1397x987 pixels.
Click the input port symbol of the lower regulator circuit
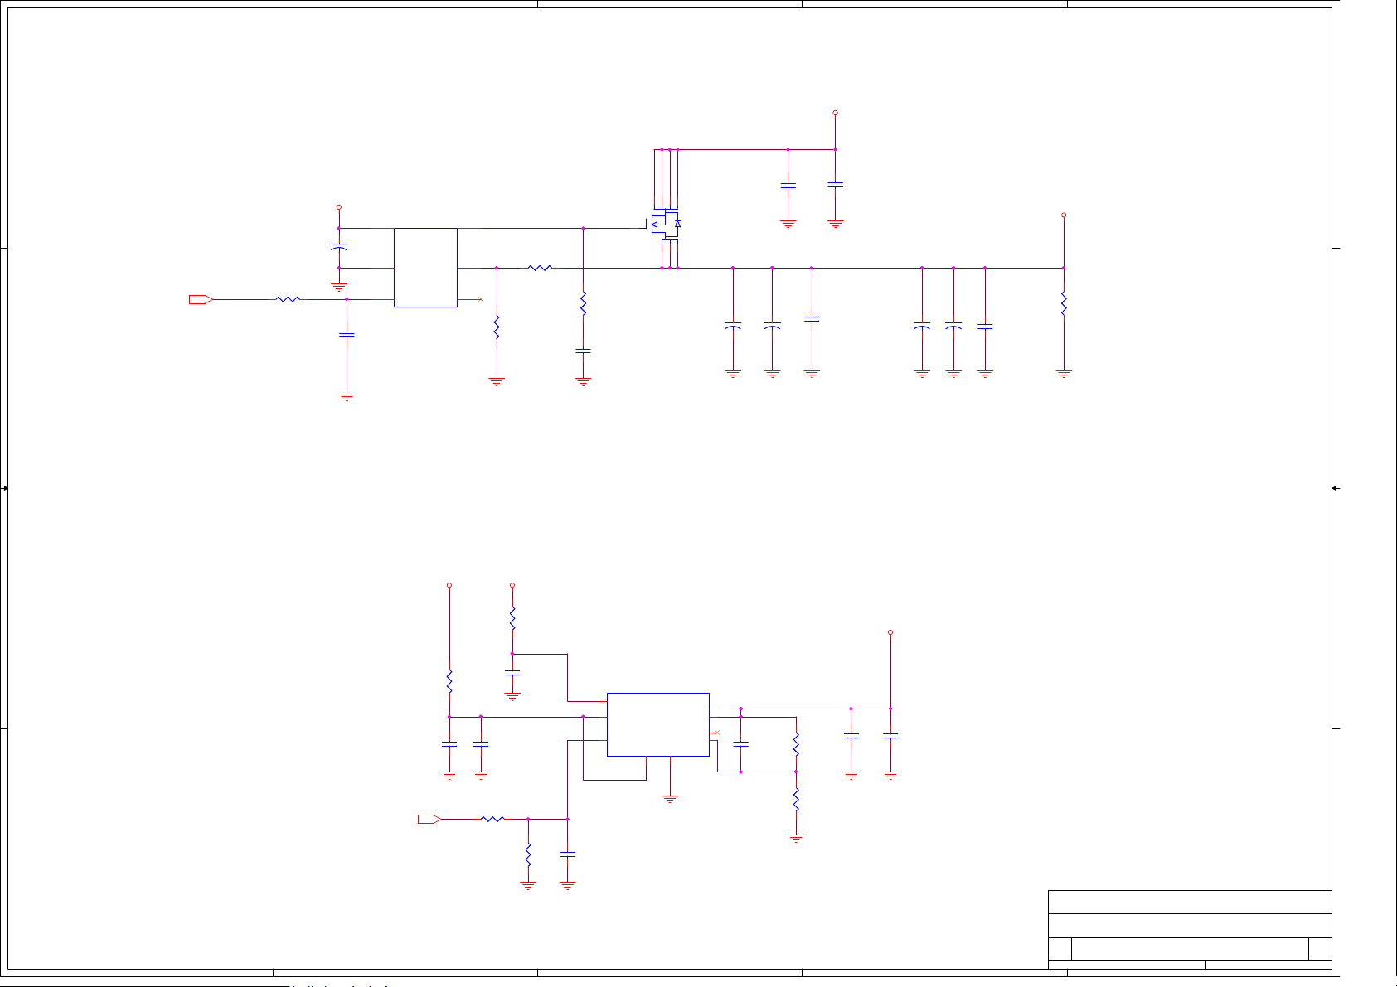(429, 819)
